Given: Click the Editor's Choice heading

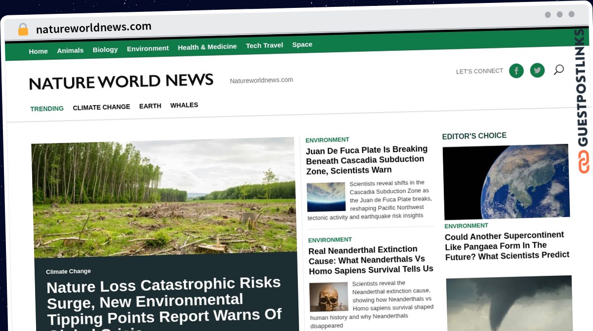Looking at the screenshot, I should (474, 136).
